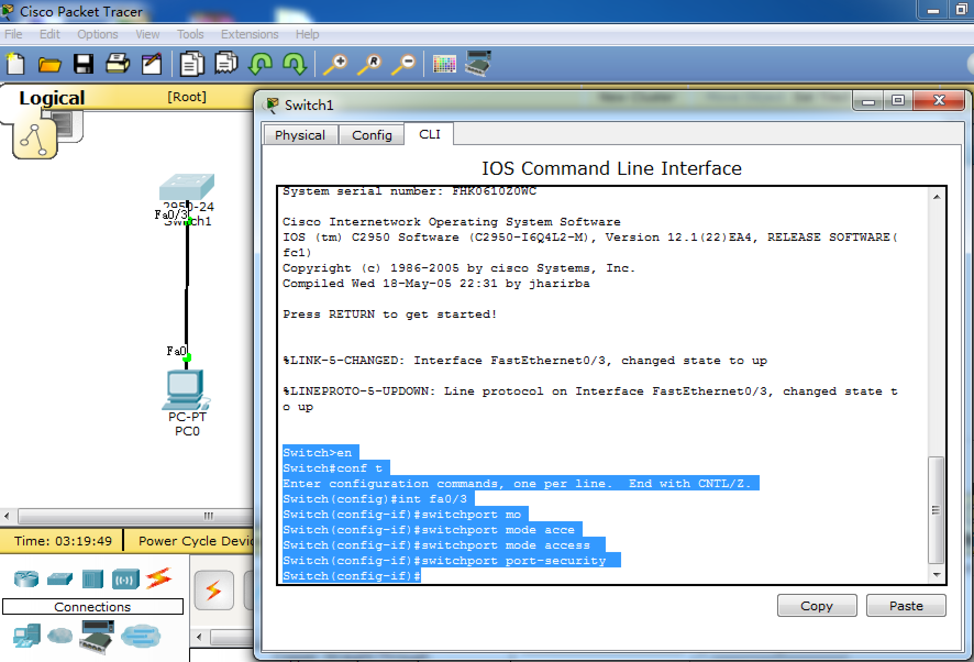This screenshot has width=974, height=662.
Task: Switch to the Config tab
Action: [372, 135]
